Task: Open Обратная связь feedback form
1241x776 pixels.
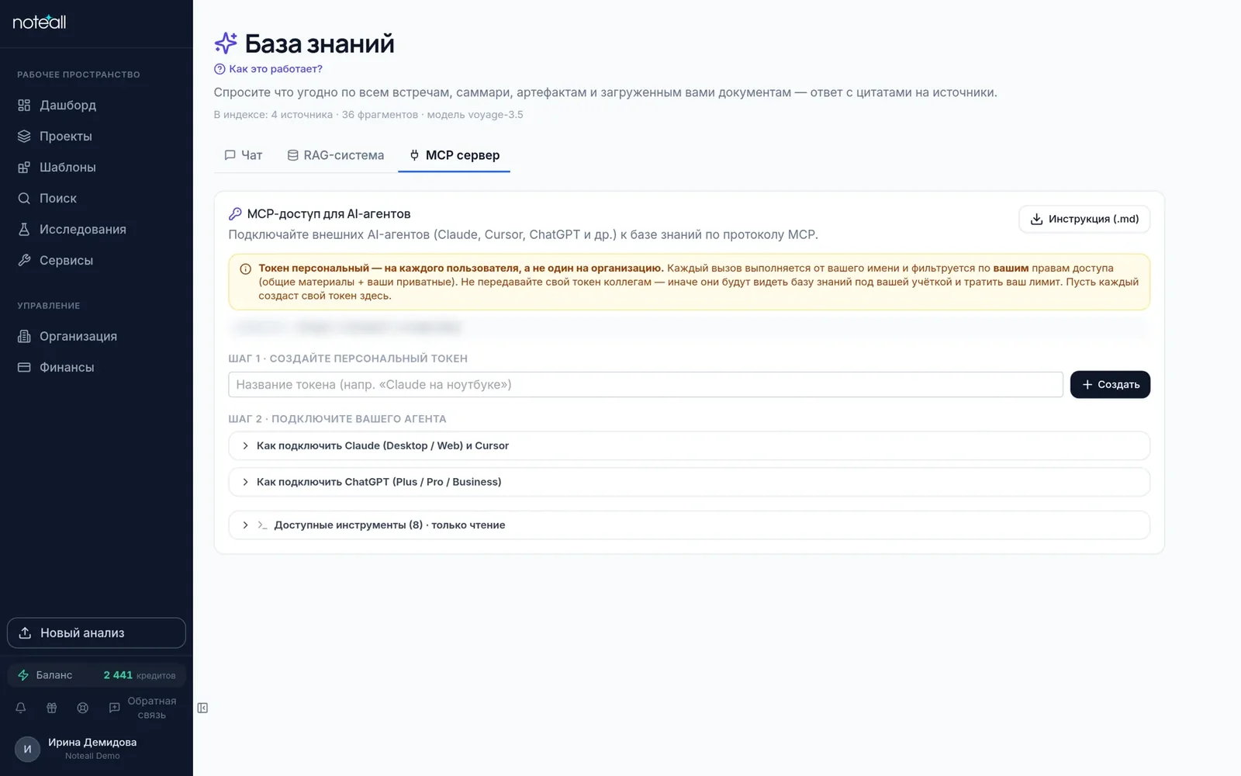Action: tap(143, 708)
